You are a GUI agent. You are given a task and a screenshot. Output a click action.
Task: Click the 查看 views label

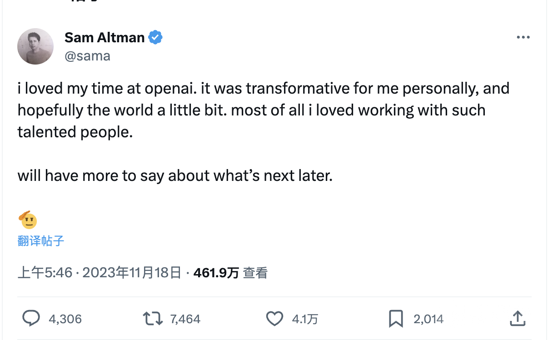coord(254,273)
